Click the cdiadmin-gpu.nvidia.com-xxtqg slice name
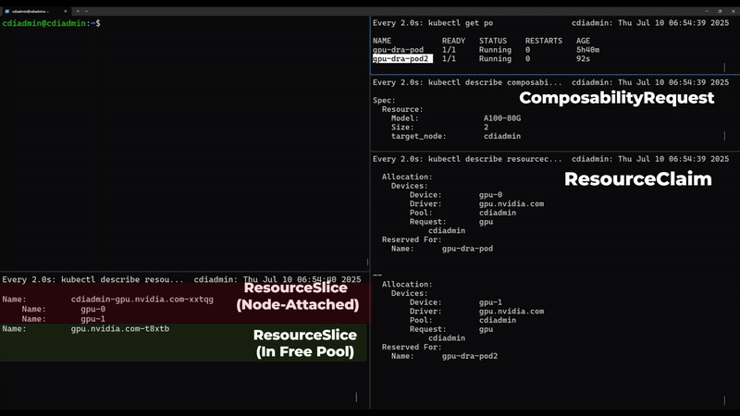The width and height of the screenshot is (740, 416). pos(142,300)
